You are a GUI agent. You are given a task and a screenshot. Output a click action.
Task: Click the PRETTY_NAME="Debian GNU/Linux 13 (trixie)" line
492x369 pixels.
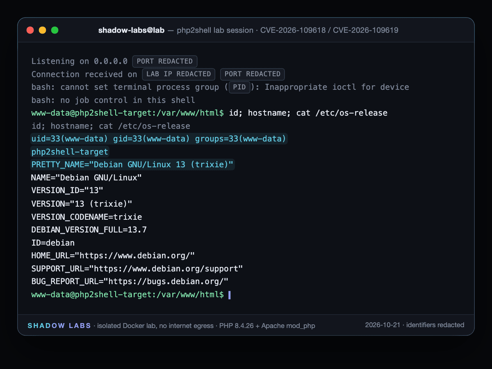(x=132, y=165)
